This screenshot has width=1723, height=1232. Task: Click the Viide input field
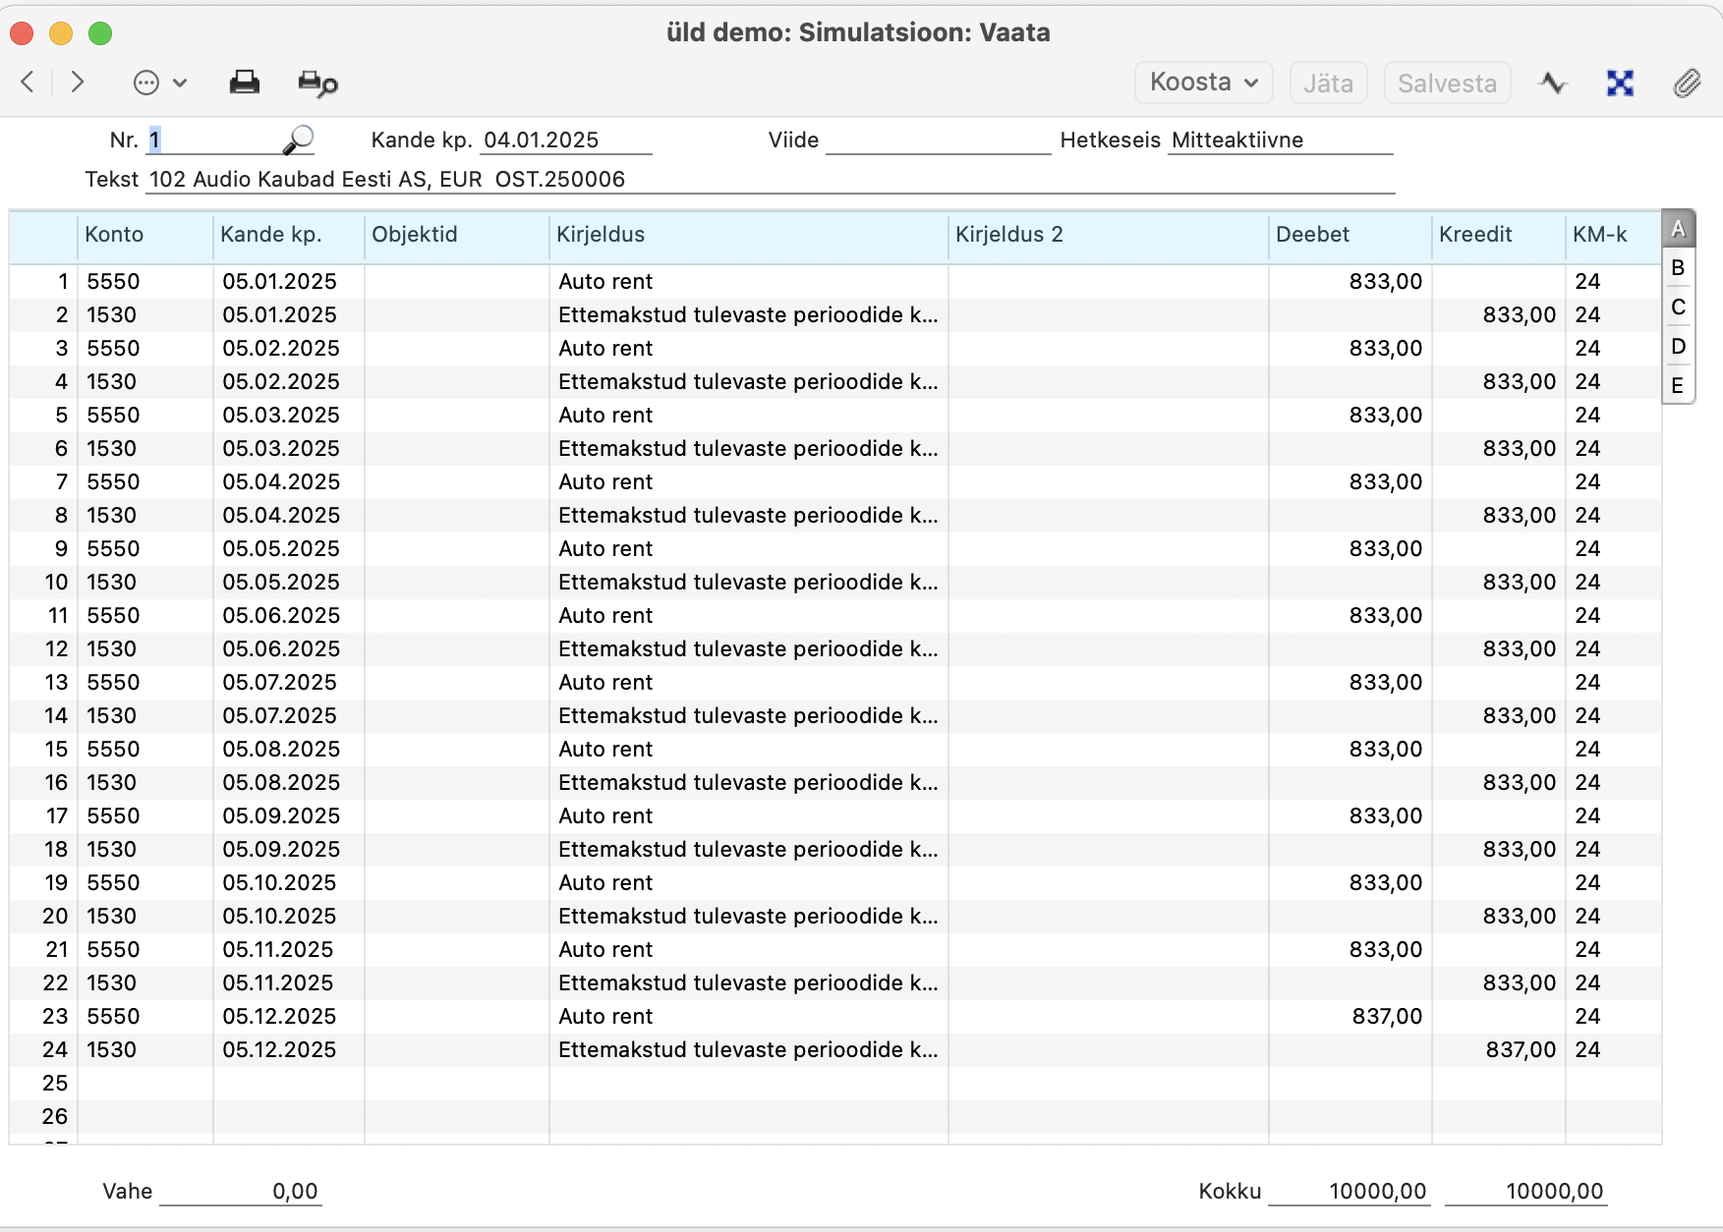click(938, 140)
